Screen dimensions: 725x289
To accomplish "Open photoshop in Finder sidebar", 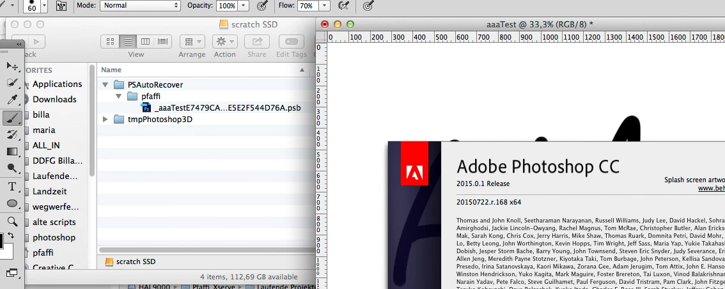I will (x=54, y=238).
